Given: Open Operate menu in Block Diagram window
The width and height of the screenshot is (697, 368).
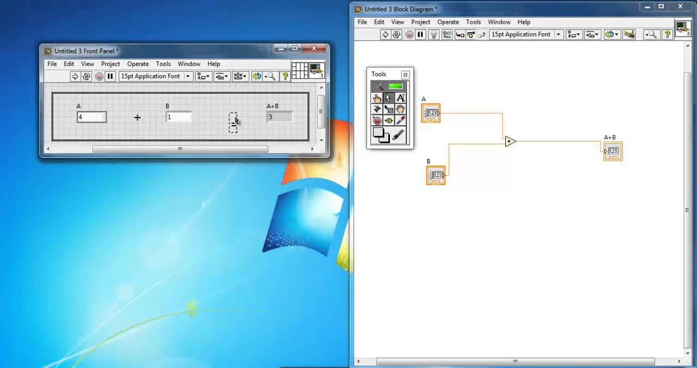Looking at the screenshot, I should pyautogui.click(x=448, y=22).
